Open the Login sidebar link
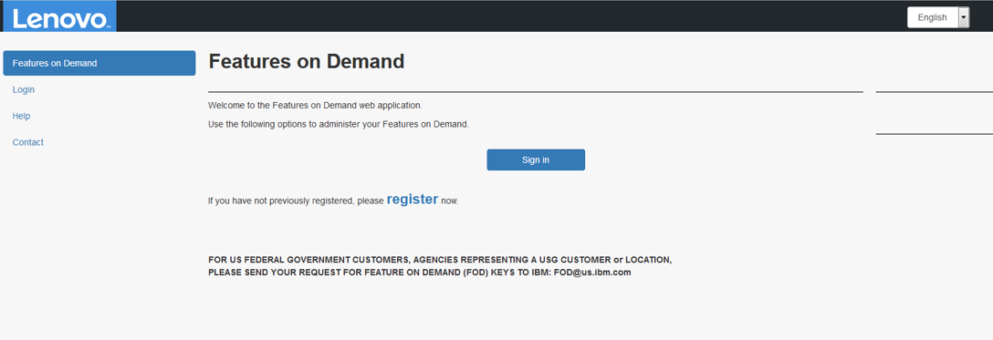This screenshot has width=993, height=340. (x=24, y=89)
